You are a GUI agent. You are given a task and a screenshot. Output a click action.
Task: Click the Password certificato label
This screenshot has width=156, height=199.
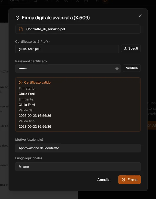pos(31,61)
